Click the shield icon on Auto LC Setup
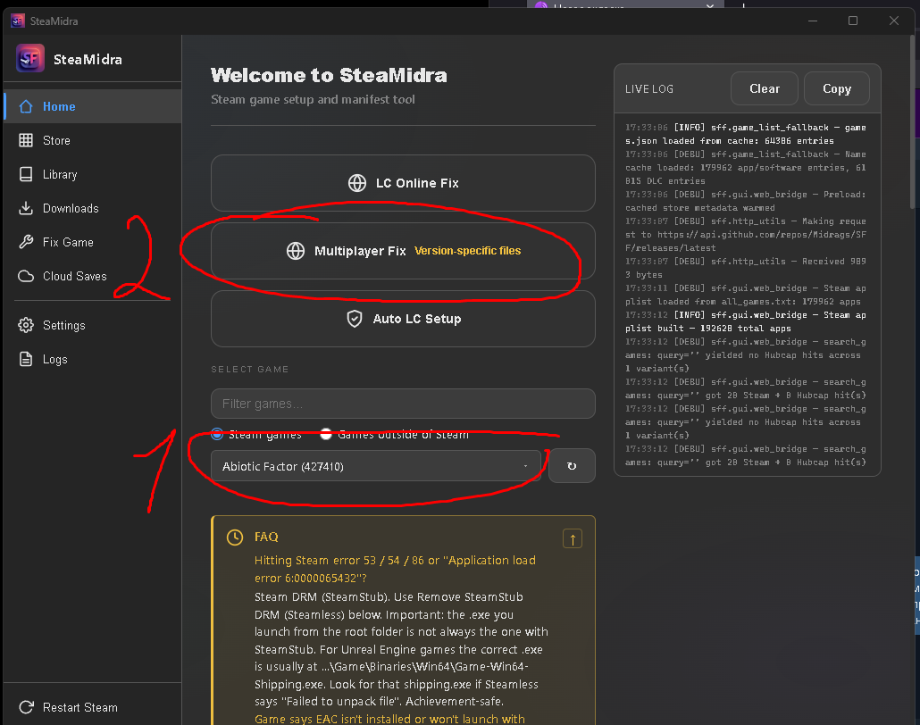The width and height of the screenshot is (920, 725). pyautogui.click(x=355, y=319)
